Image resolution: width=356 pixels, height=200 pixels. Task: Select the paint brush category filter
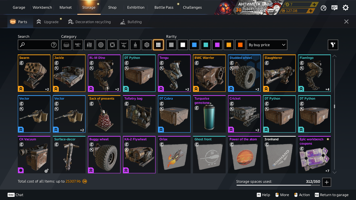click(135, 45)
